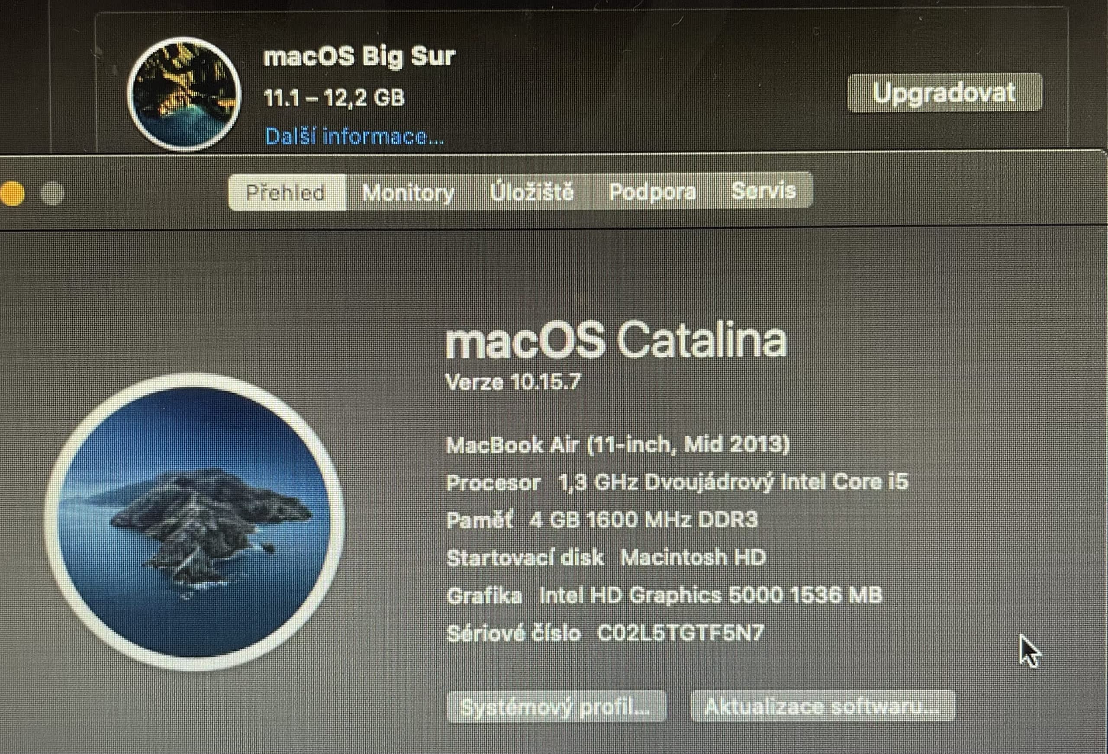Click the macOS Catalina island logo

194,522
